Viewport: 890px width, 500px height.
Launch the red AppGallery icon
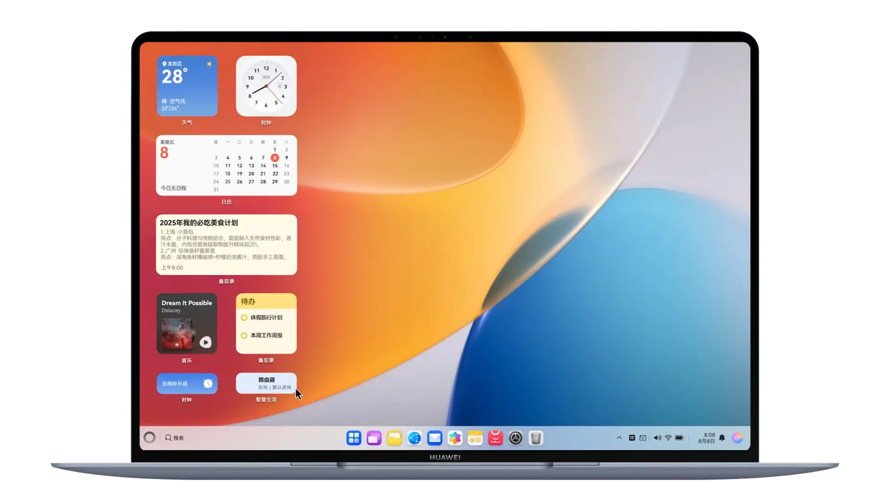point(496,438)
